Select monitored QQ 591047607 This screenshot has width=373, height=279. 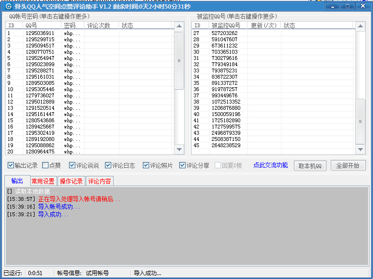273,39
